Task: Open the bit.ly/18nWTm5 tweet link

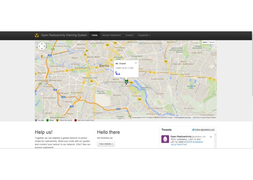Action: (x=179, y=145)
